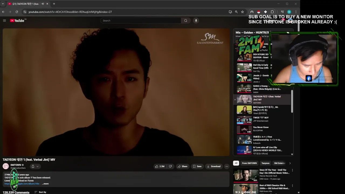Image resolution: width=345 pixels, height=194 pixels.
Task: Click the install app icon in address bar
Action: coord(230,12)
